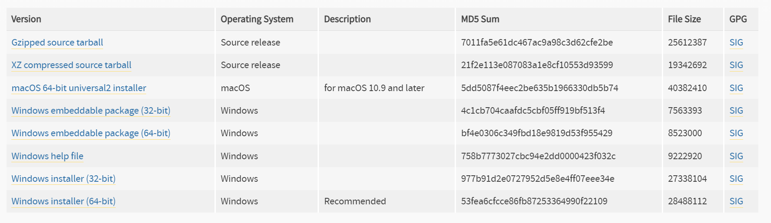Download the XZ compressed source tarball
This screenshot has width=771, height=223.
pyautogui.click(x=71, y=65)
